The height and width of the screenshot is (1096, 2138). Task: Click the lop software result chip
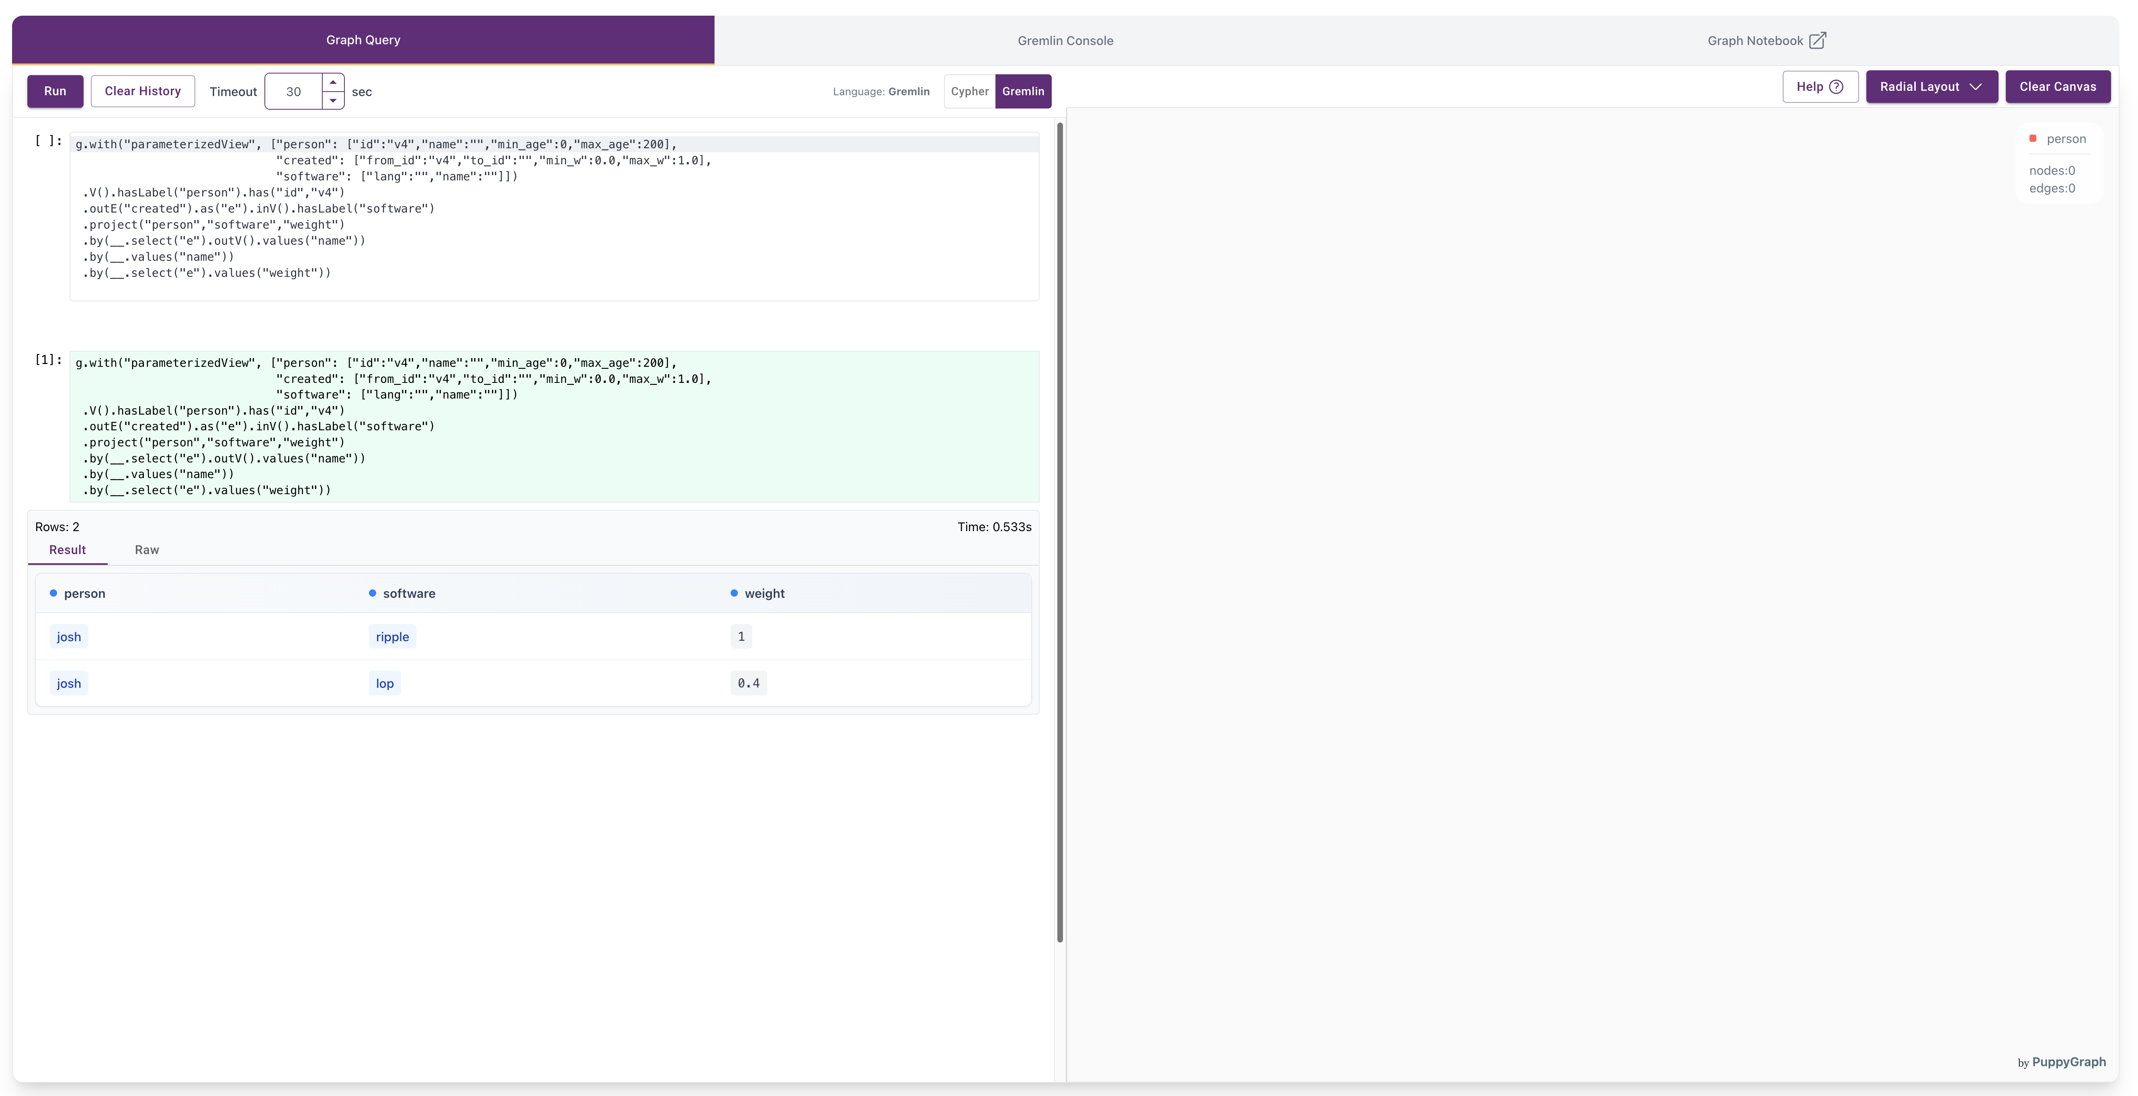[384, 684]
